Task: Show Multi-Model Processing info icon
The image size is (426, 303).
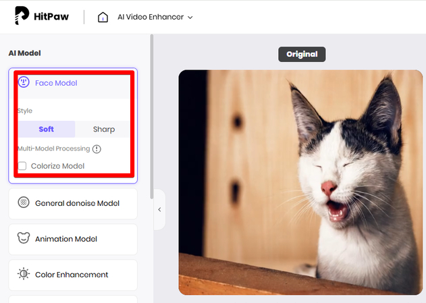Action: click(97, 148)
